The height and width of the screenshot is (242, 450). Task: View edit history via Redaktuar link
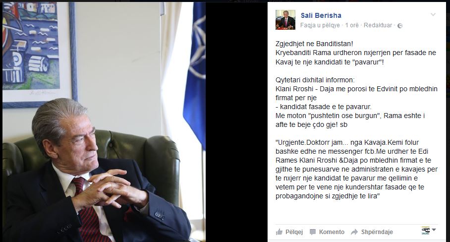[x=378, y=25]
